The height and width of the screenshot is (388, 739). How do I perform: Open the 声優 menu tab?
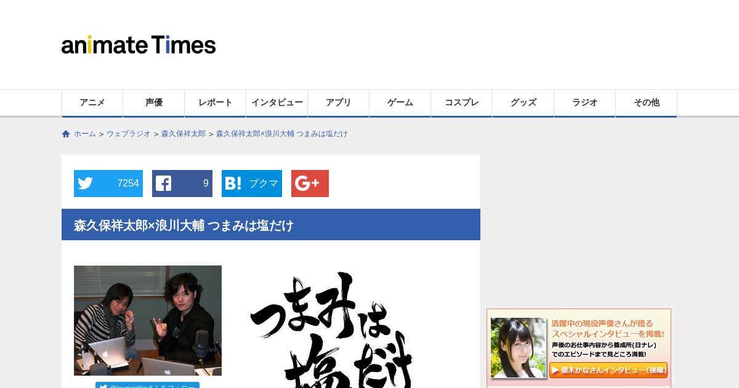click(154, 103)
